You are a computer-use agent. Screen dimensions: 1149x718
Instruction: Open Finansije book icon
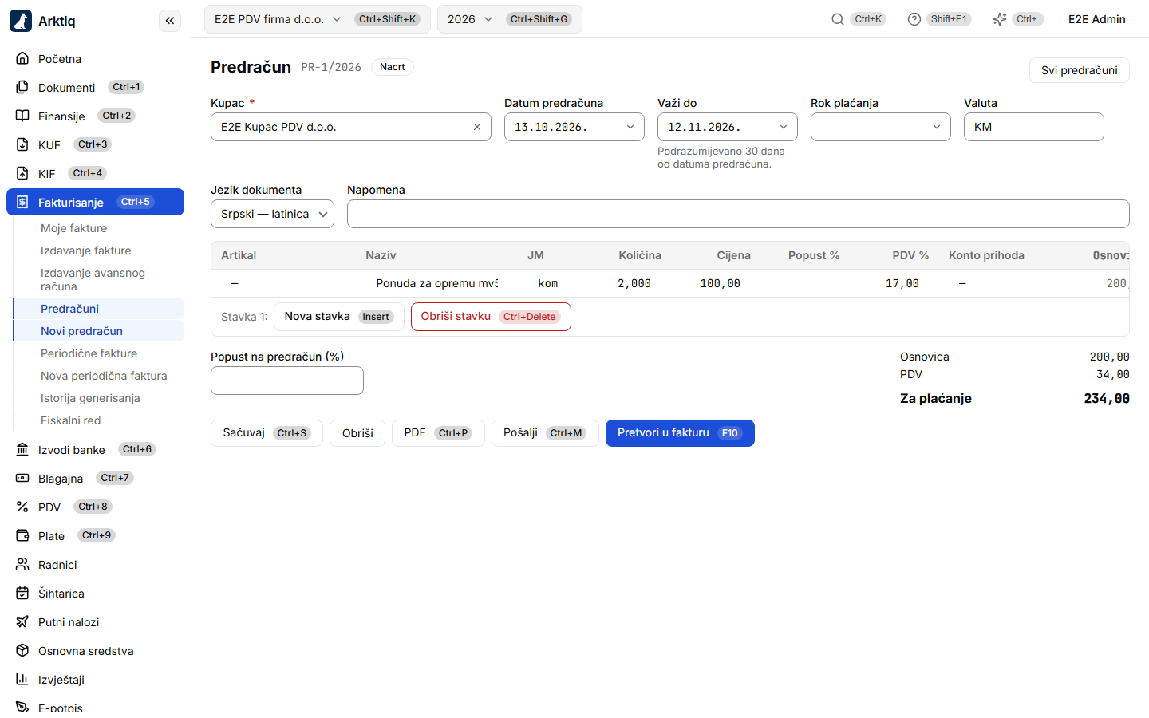pos(22,116)
